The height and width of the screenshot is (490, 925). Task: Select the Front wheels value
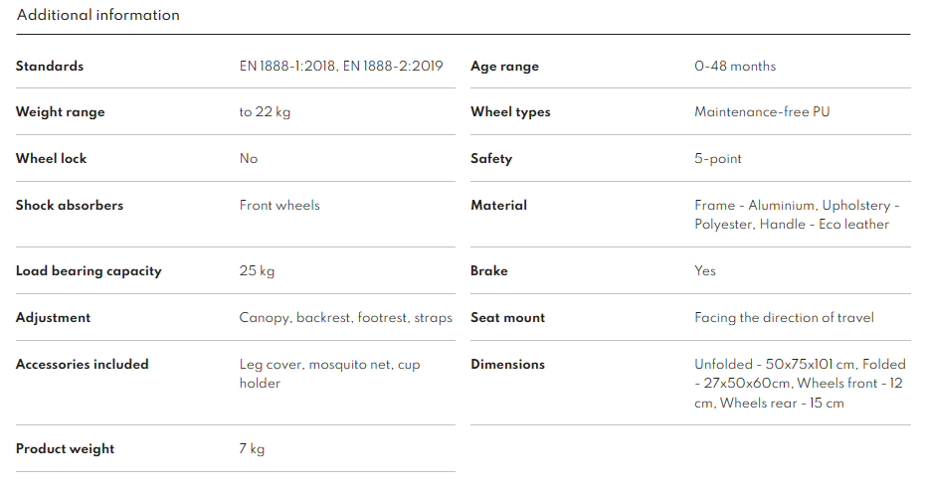pyautogui.click(x=279, y=206)
